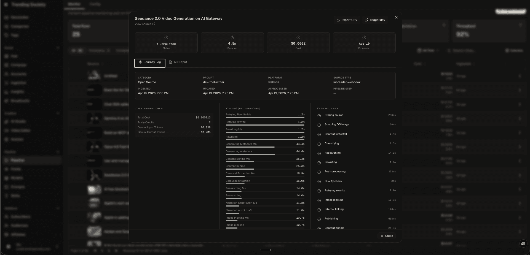
Task: Click the external-link icon beside Trigger.dev
Action: point(366,20)
